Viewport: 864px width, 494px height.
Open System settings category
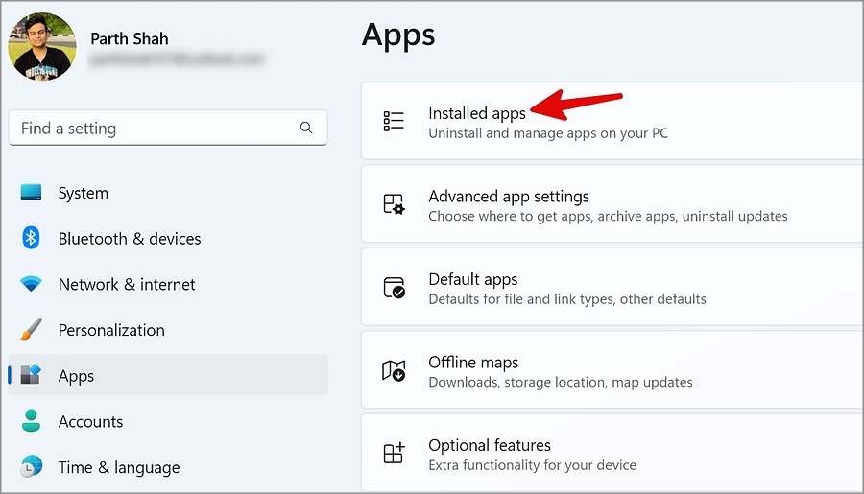tap(83, 193)
